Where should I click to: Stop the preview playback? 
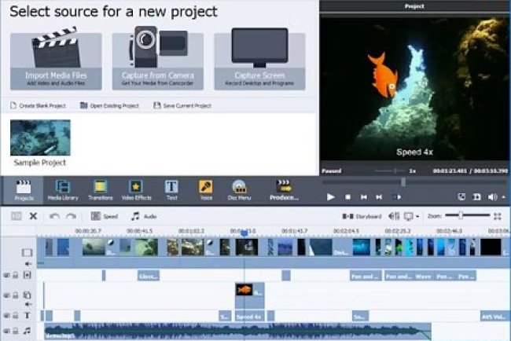coord(347,197)
